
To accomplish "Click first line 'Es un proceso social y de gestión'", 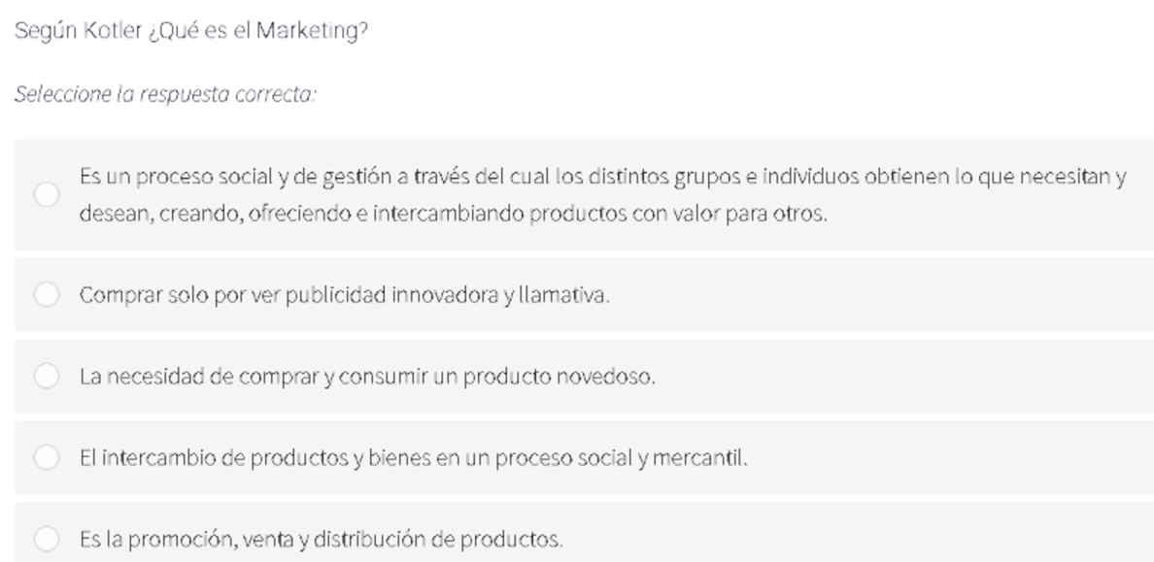I will [x=603, y=178].
